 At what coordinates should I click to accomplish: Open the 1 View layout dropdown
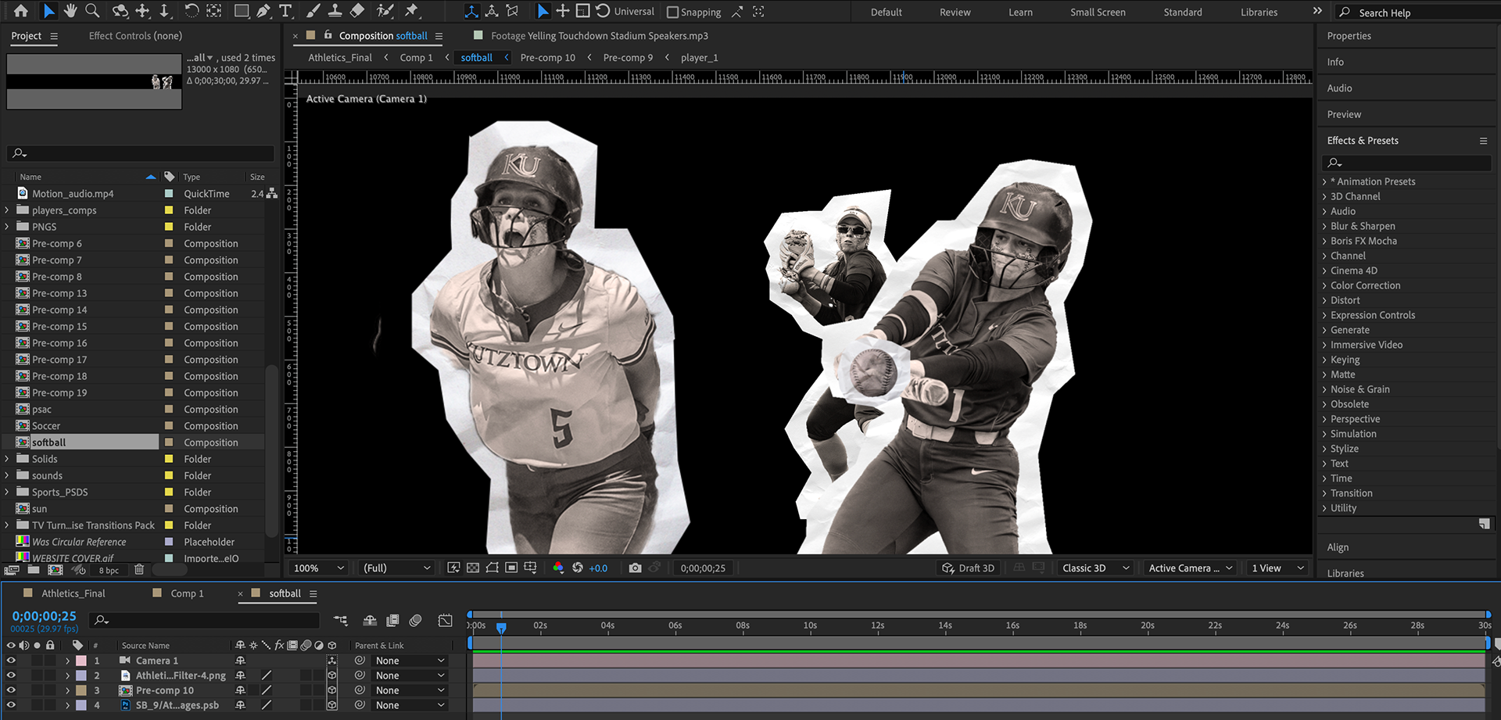point(1277,568)
